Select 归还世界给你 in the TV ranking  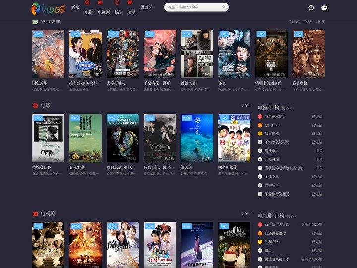tap(275, 233)
